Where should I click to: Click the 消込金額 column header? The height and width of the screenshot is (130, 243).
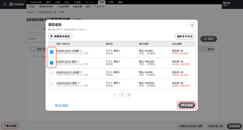pyautogui.click(x=177, y=44)
